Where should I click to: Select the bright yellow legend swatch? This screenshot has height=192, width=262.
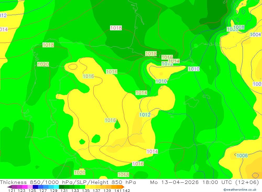(88, 187)
